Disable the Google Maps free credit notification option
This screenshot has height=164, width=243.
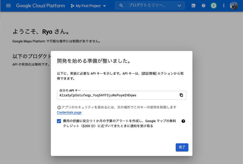coord(59,121)
